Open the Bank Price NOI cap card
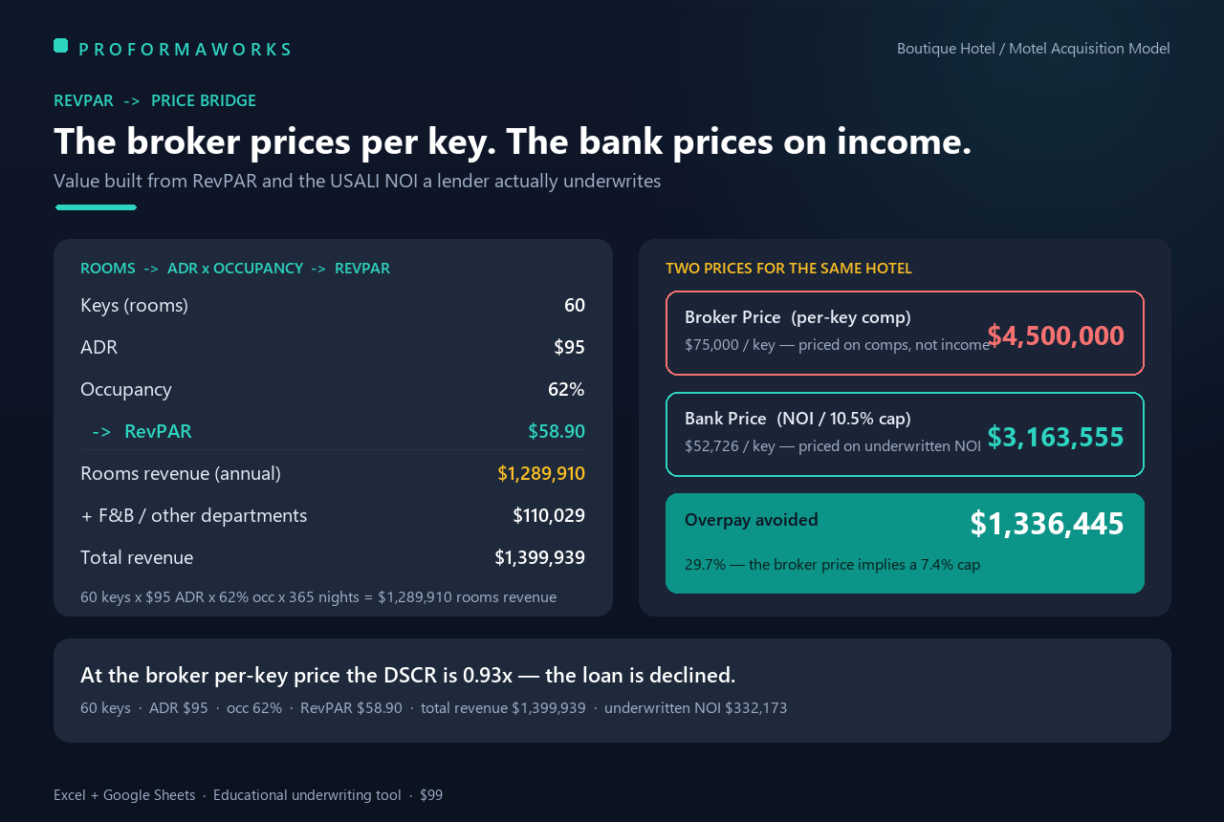 (x=905, y=434)
